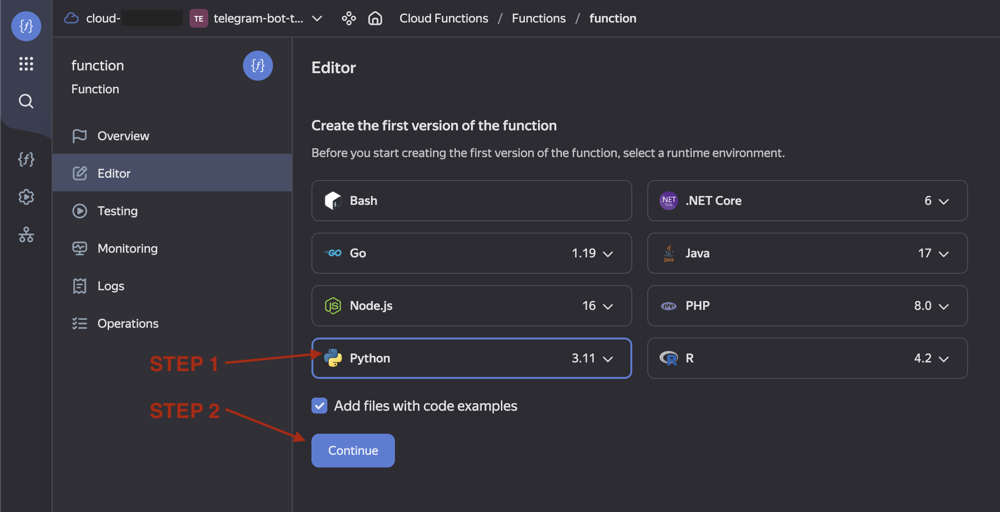Click the hierarchy network icon in left rail
The width and height of the screenshot is (1000, 512).
tap(26, 234)
